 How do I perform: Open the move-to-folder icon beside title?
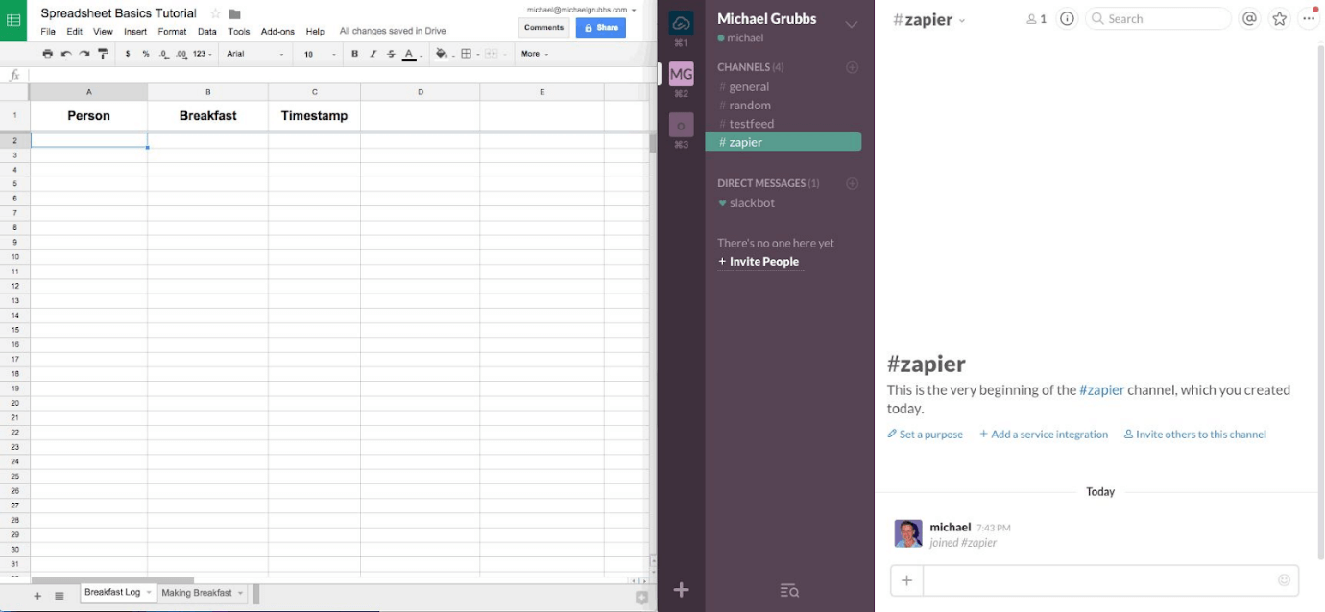coord(234,14)
